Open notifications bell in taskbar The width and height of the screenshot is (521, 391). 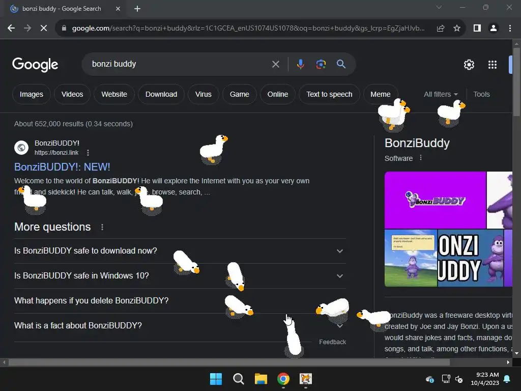507,379
